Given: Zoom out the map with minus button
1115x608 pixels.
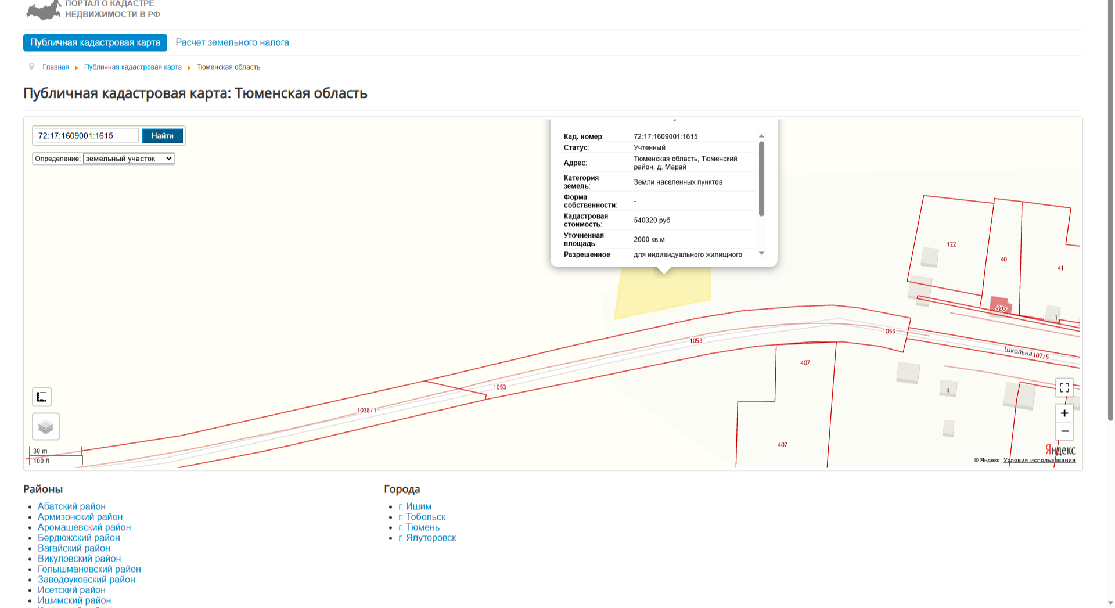Looking at the screenshot, I should pos(1064,431).
